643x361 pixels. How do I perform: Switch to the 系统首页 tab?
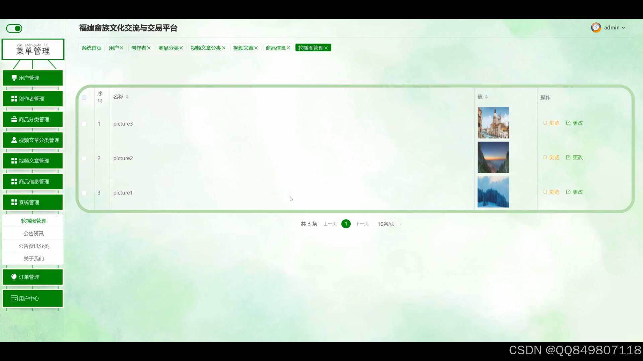point(91,48)
